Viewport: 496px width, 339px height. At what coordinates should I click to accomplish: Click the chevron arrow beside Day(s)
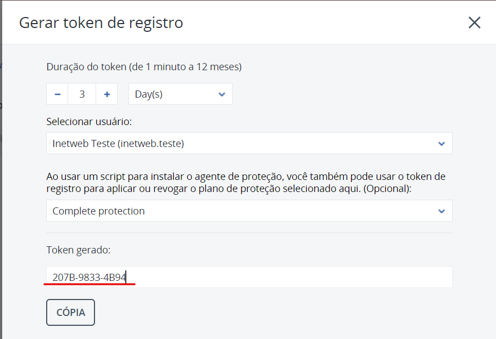click(x=222, y=94)
